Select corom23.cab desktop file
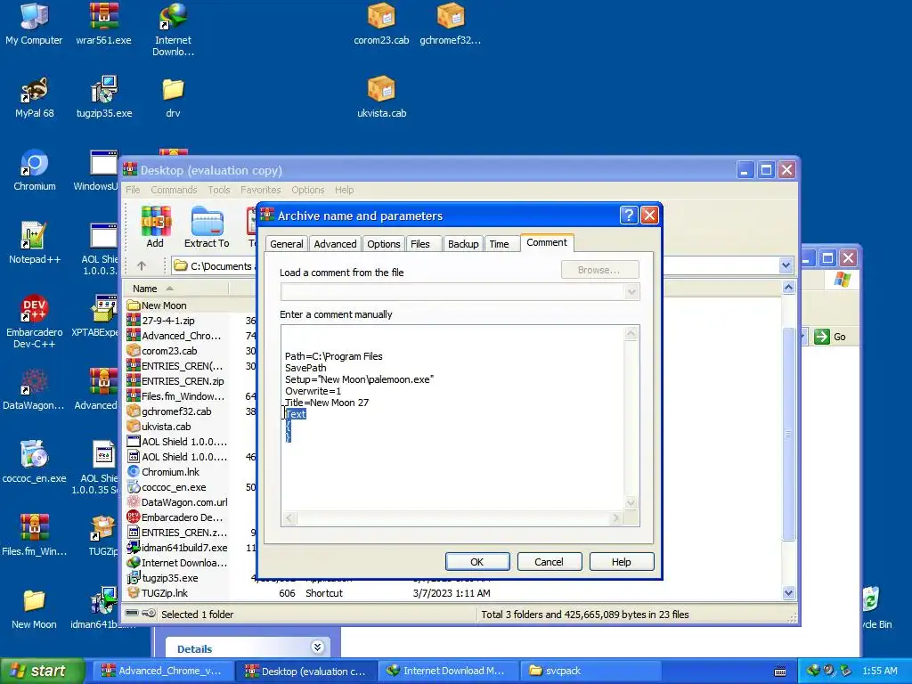The height and width of the screenshot is (684, 912). tap(381, 24)
